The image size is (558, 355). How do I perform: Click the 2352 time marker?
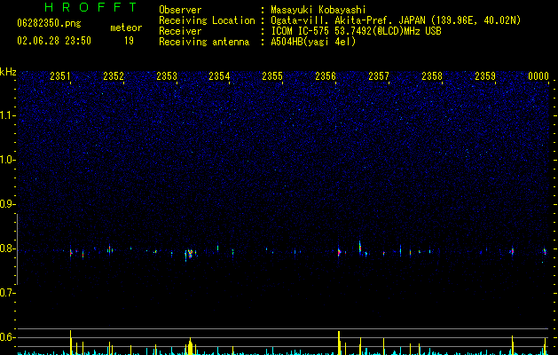point(114,76)
